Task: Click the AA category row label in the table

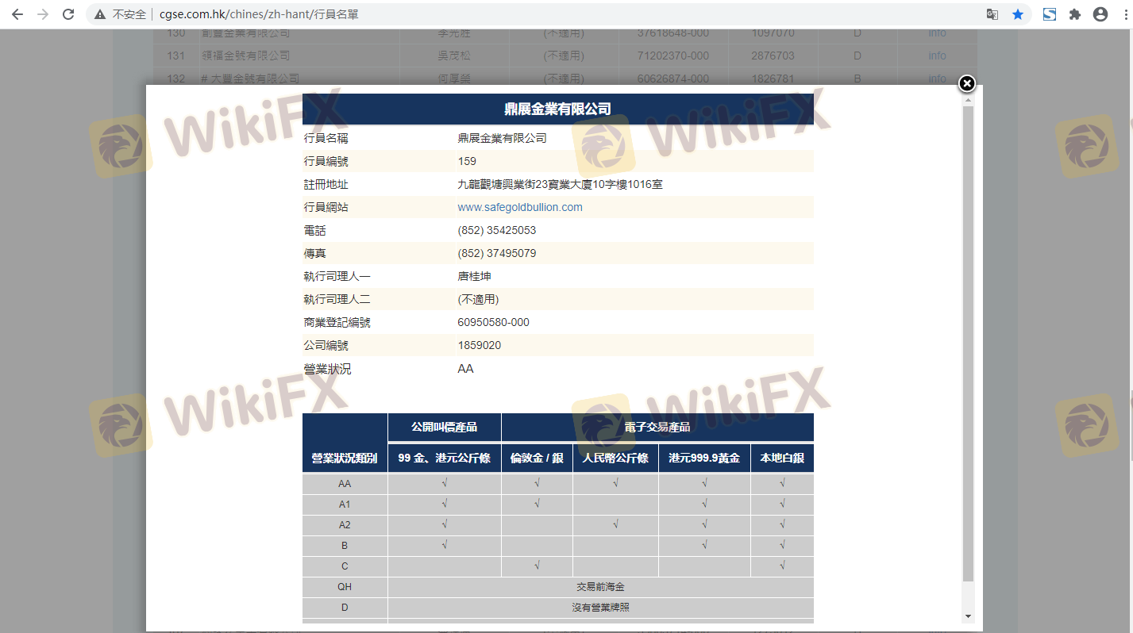Action: (345, 484)
